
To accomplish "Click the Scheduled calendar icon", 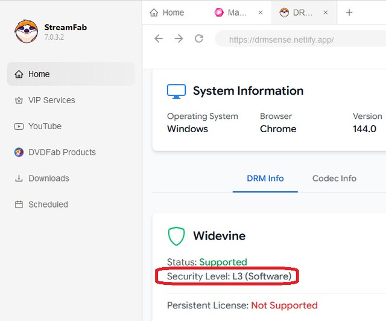I will tap(19, 205).
